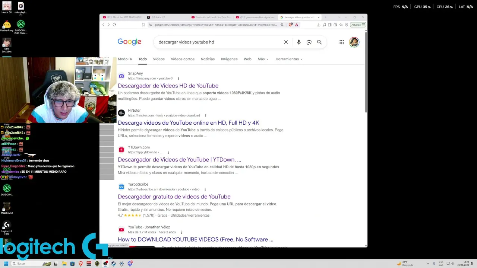Open the three-dot menu for HiNoter result
This screenshot has width=477, height=268.
pos(205,115)
